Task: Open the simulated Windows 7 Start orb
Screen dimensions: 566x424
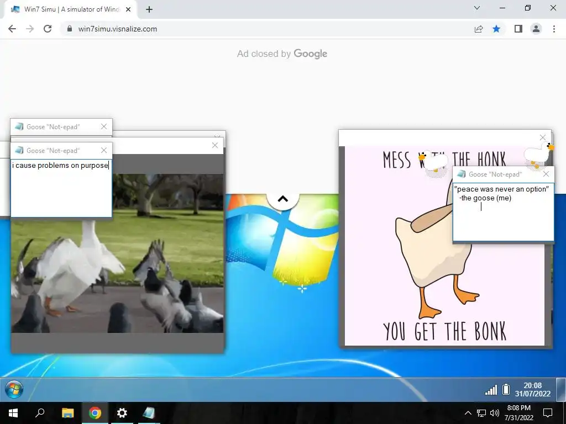Action: tap(14, 390)
